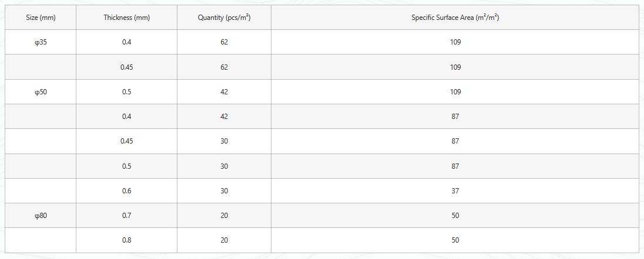Click the surface area value 37

point(455,191)
